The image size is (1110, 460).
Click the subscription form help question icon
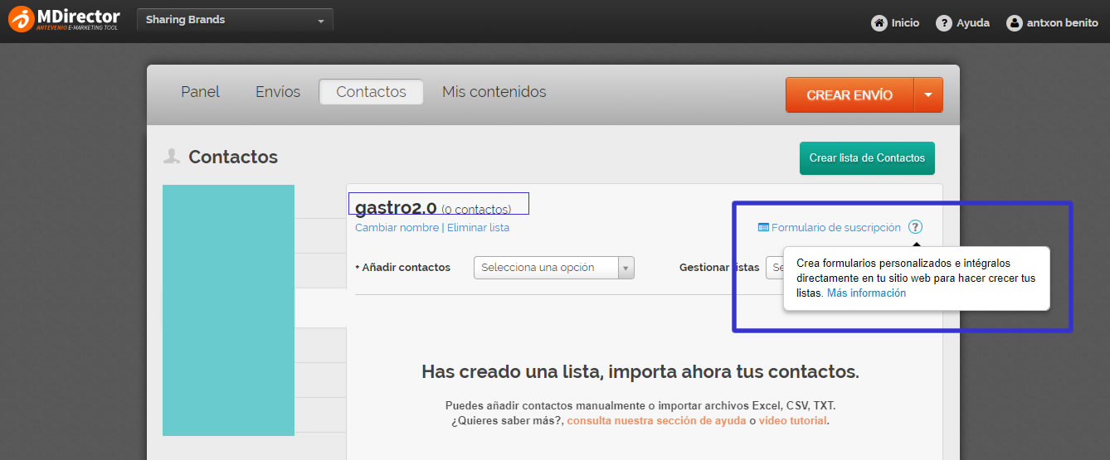pyautogui.click(x=915, y=227)
